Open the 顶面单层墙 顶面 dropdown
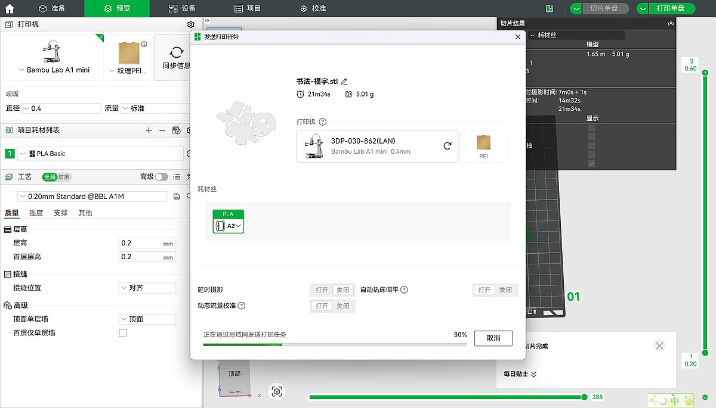Image resolution: width=716 pixels, height=408 pixels. point(147,319)
